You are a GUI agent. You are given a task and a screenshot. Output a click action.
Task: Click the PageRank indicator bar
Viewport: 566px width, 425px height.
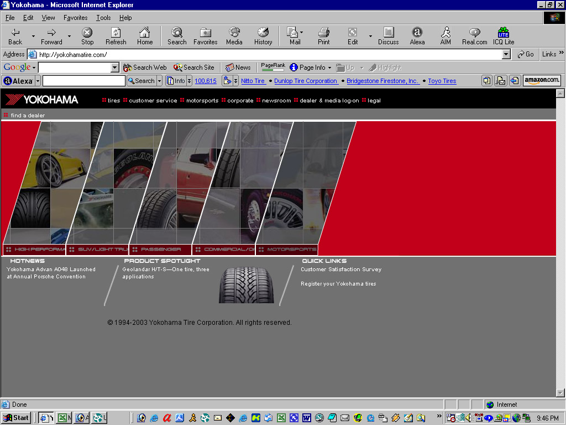[273, 67]
